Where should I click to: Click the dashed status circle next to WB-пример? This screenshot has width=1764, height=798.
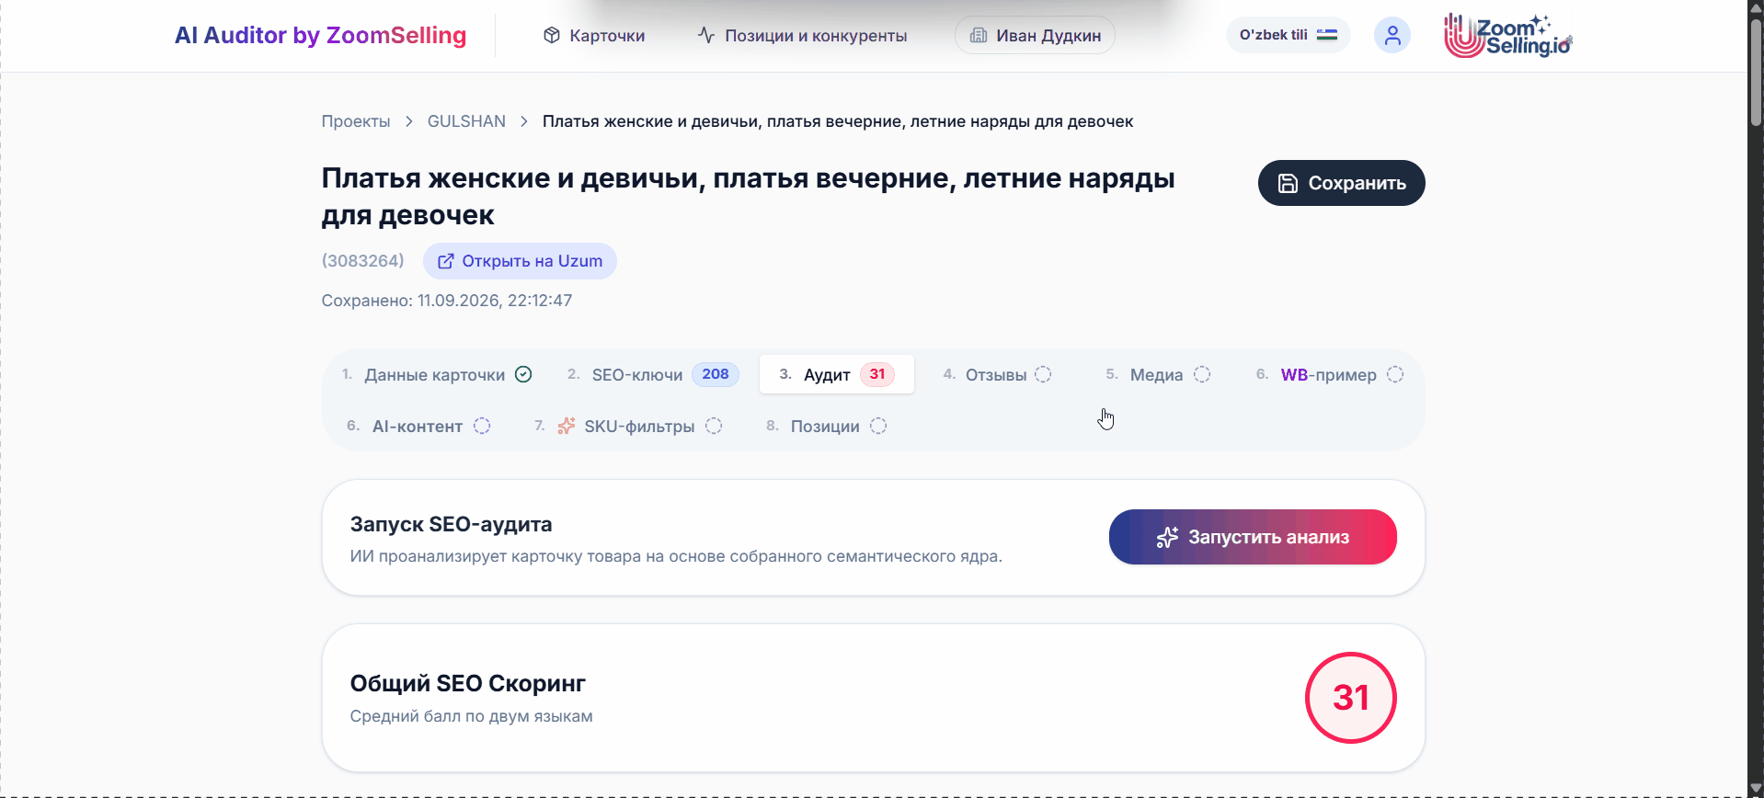[1395, 374]
